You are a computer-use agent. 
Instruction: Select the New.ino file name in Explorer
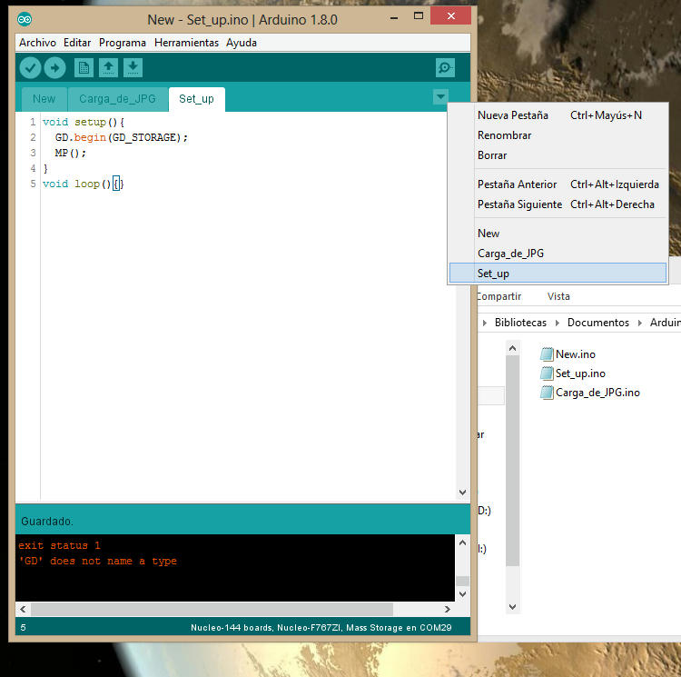click(x=576, y=354)
